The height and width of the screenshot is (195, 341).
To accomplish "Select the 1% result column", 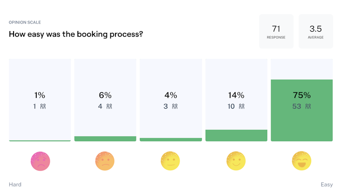I will (x=40, y=100).
